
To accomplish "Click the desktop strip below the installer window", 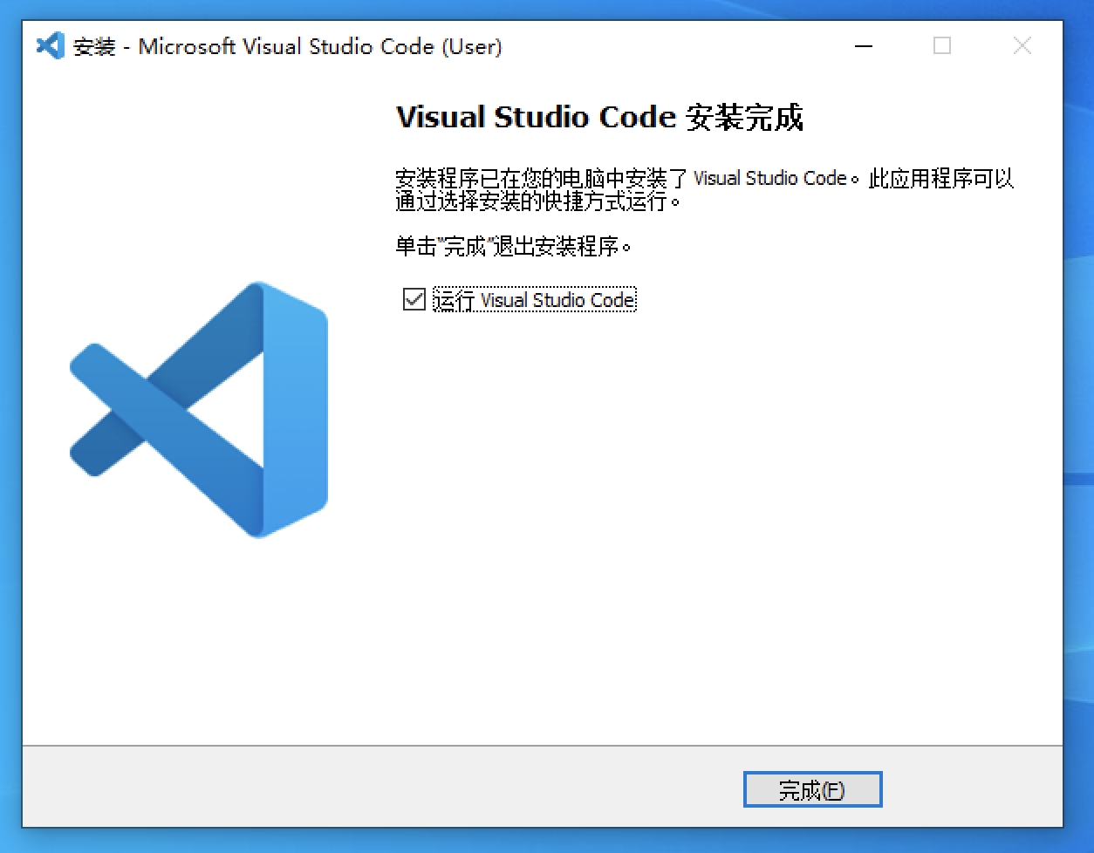I will click(x=541, y=841).
